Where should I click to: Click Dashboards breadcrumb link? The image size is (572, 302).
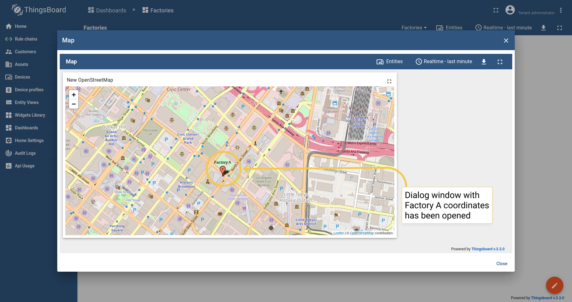[x=107, y=10]
